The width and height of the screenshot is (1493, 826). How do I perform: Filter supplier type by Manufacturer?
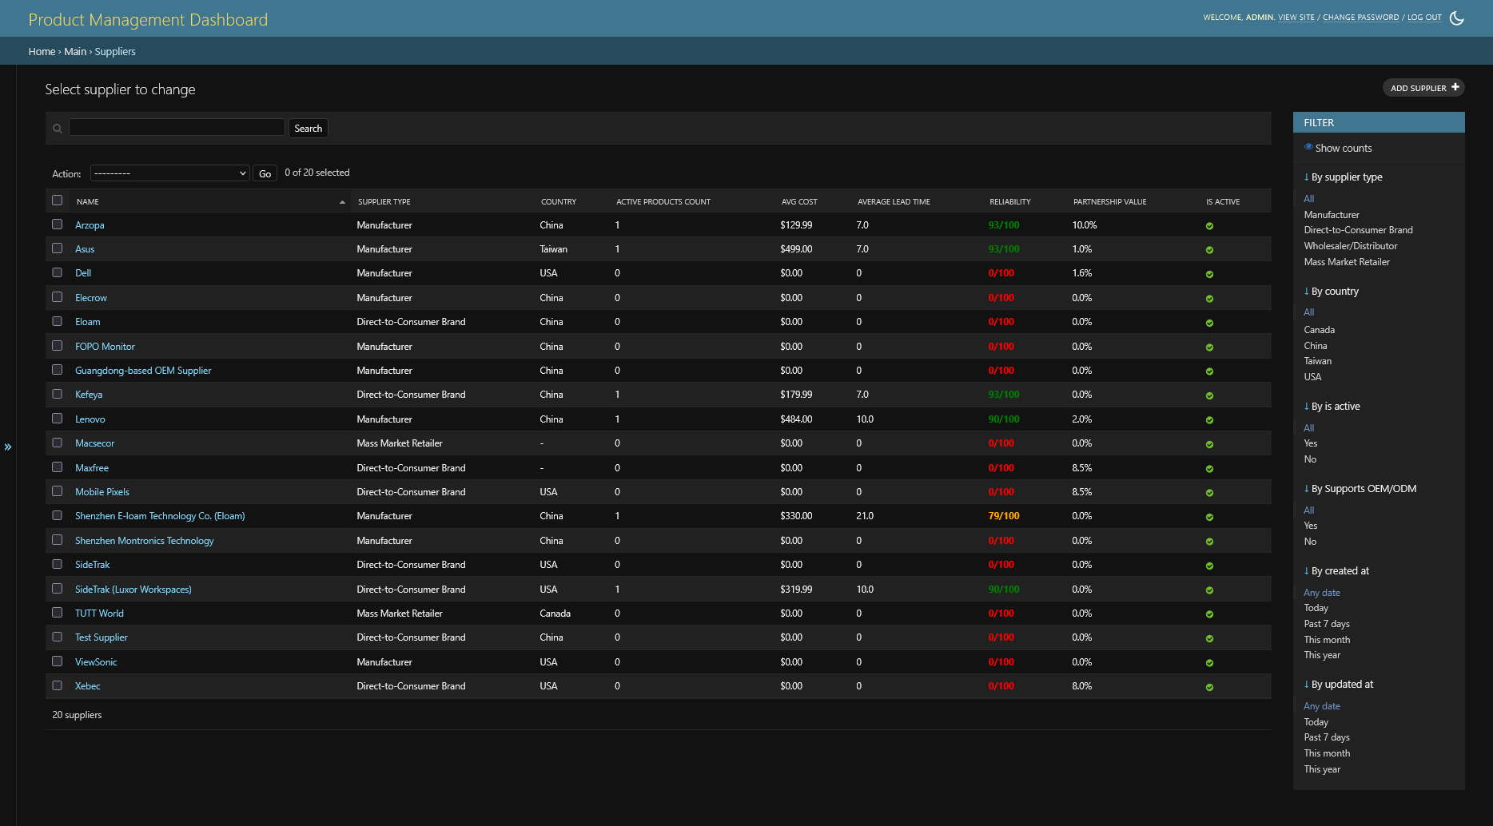[x=1332, y=215]
